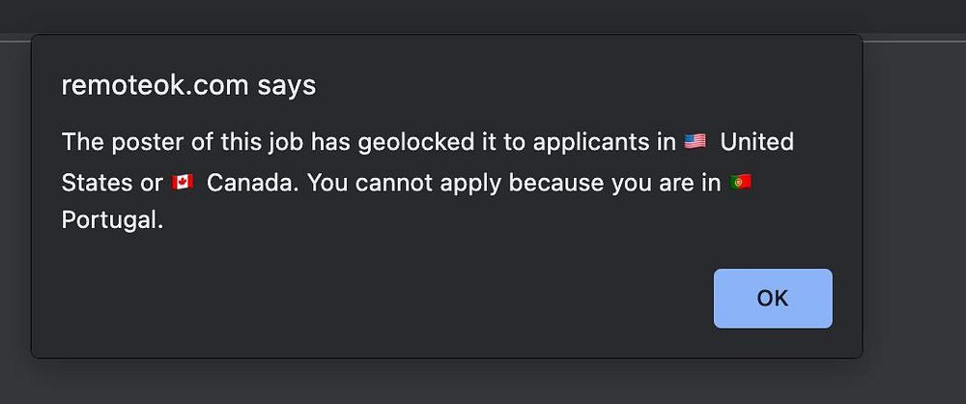966x404 pixels.
Task: Click the dimmed page area below the dialog
Action: [483, 382]
